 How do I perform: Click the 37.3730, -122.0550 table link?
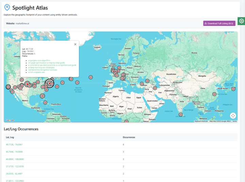coord(15,166)
